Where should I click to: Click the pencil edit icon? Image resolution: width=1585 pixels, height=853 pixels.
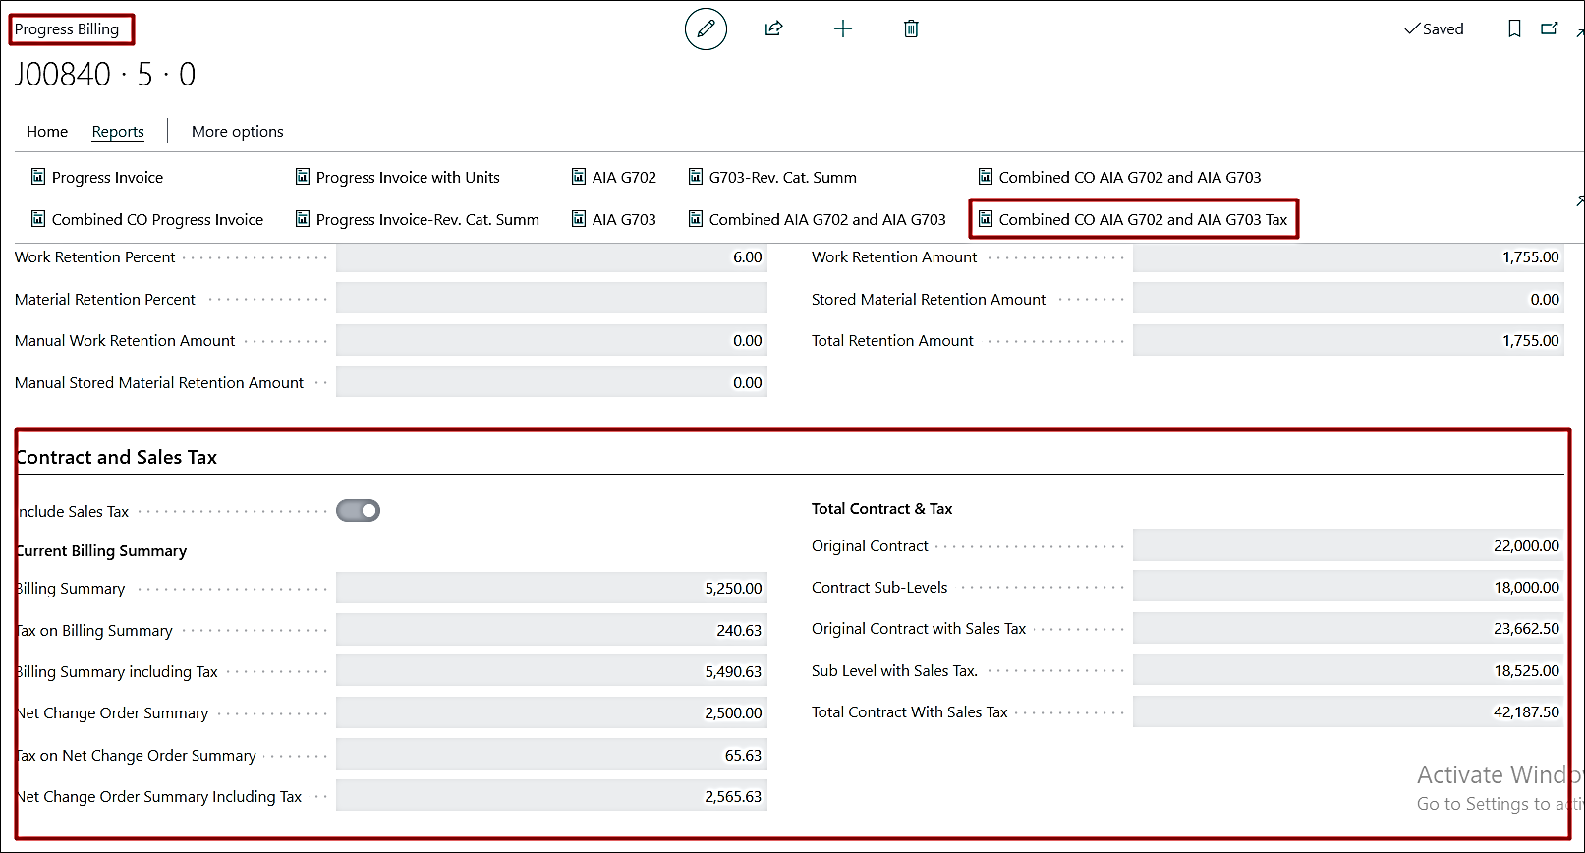pyautogui.click(x=706, y=29)
